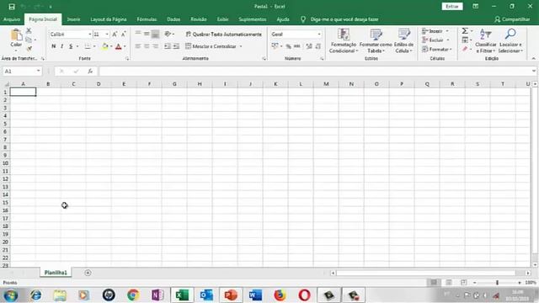Image resolution: width=539 pixels, height=303 pixels.
Task: Switch to Layout da Página tab
Action: coord(109,19)
